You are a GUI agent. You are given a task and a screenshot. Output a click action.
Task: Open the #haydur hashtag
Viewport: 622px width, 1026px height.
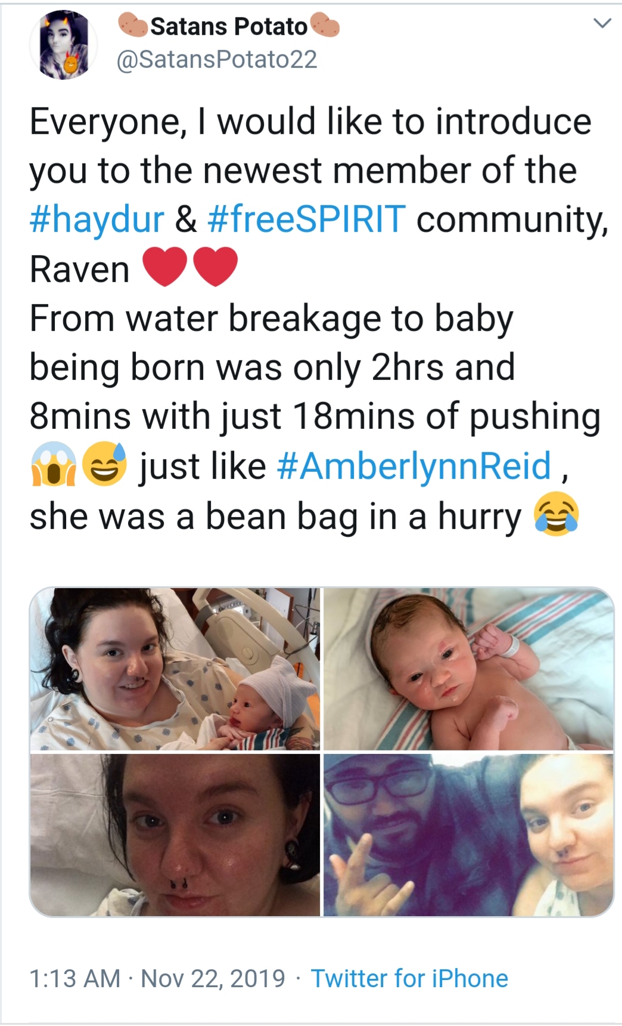(x=97, y=220)
